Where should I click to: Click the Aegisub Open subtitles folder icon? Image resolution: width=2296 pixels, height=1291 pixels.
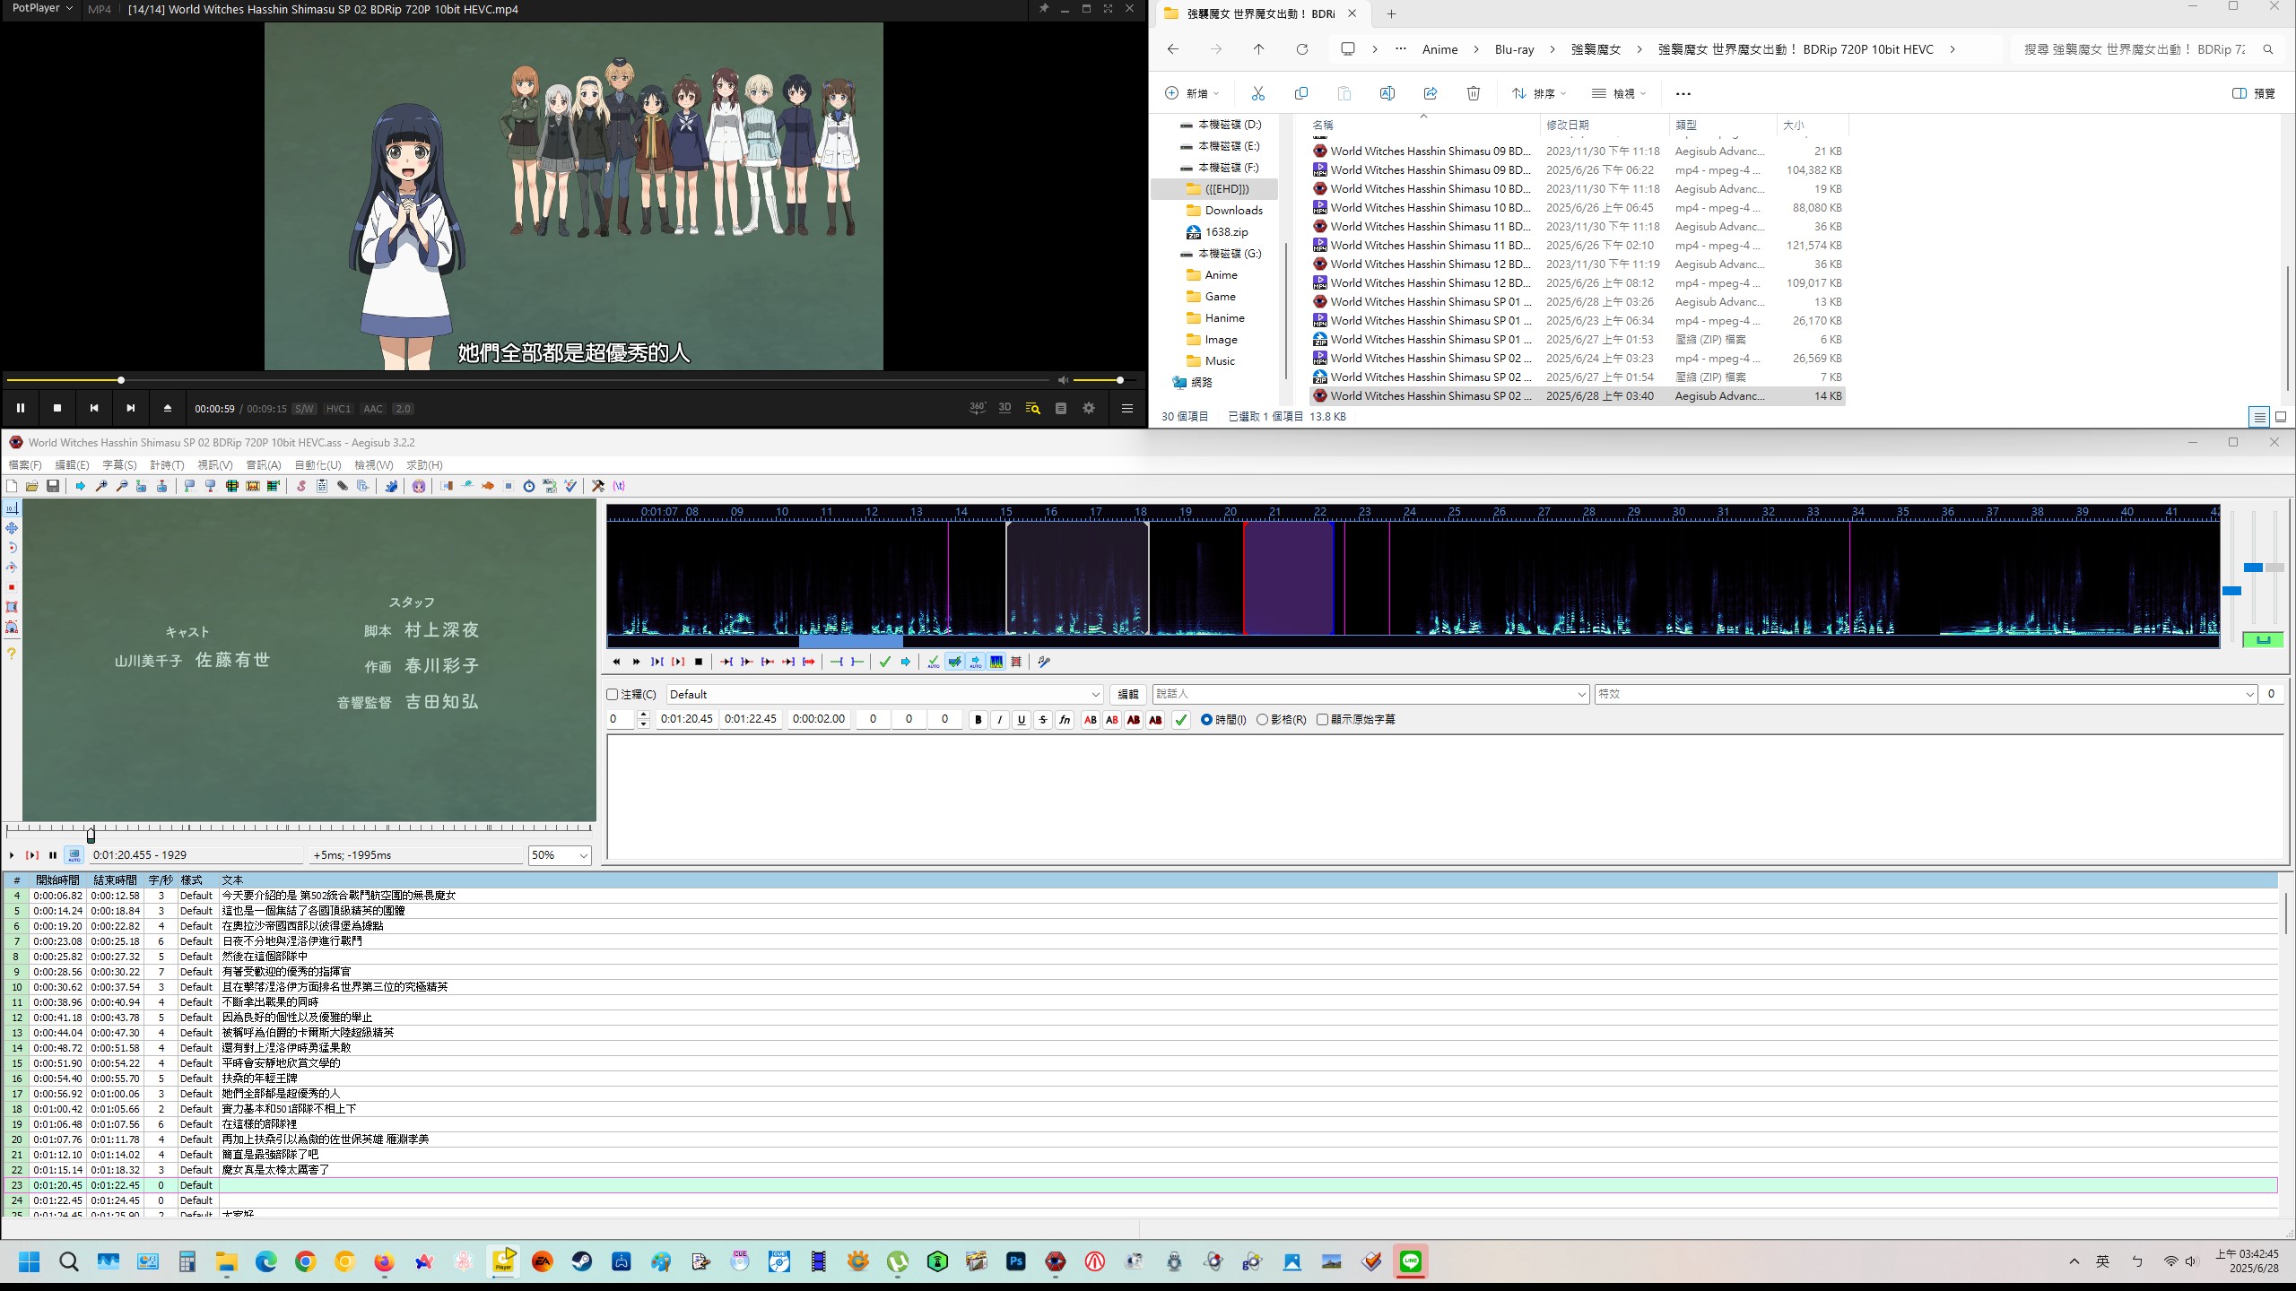coord(32,486)
